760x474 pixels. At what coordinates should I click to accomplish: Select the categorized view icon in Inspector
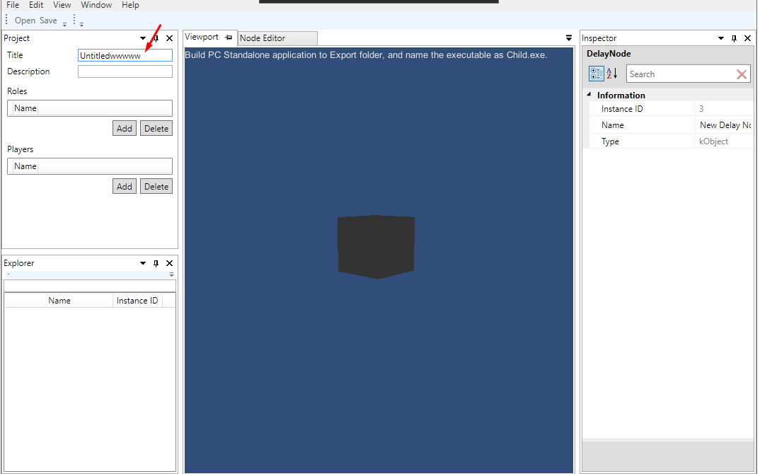(x=596, y=74)
